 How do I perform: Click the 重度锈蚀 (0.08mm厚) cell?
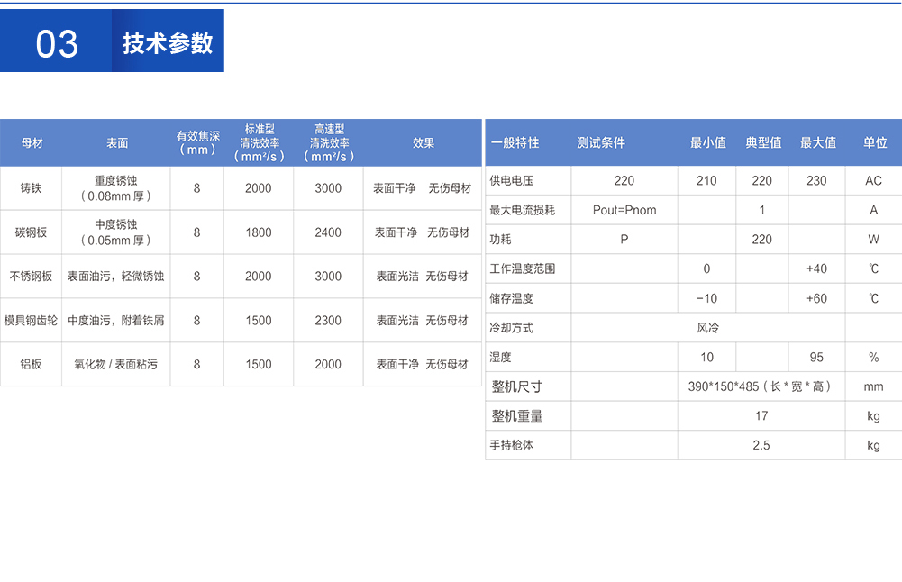115,188
